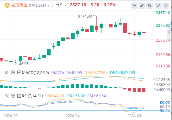Click the RSI3:60.54 value
This screenshot has height=120, width=172.
tap(97, 96)
